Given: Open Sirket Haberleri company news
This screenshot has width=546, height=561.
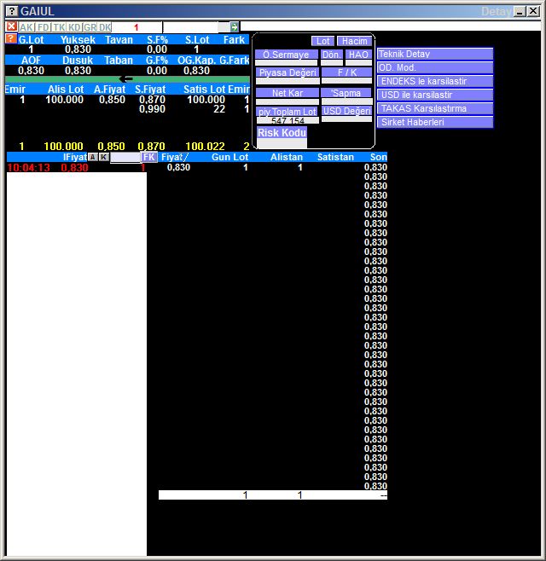Looking at the screenshot, I should 435,122.
